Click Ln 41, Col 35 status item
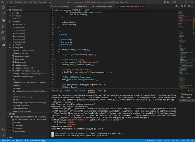 [149, 141]
